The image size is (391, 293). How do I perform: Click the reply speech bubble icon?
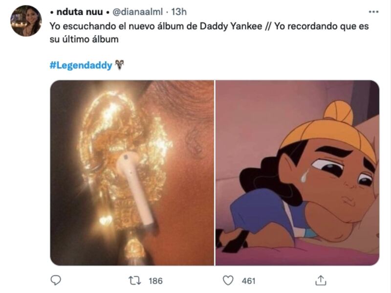(56, 280)
